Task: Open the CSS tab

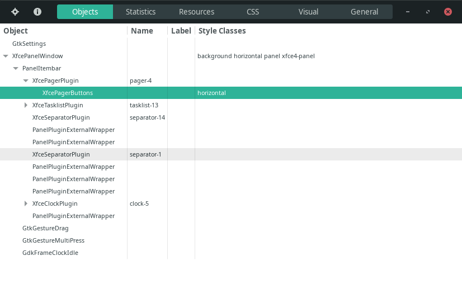Action: [x=252, y=12]
